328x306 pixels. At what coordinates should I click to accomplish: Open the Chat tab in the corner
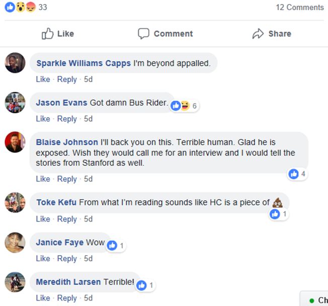[318, 300]
